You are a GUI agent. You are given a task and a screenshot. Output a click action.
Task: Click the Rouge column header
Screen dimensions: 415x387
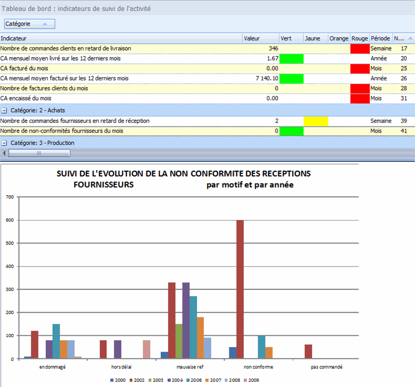[x=359, y=38]
